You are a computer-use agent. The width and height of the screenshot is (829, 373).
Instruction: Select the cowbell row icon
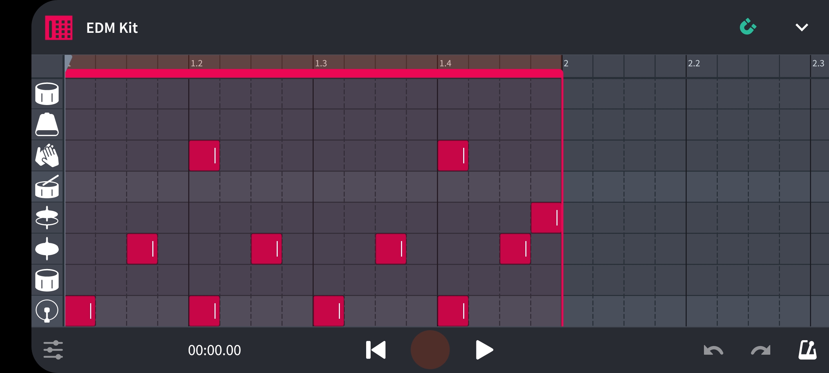47,124
